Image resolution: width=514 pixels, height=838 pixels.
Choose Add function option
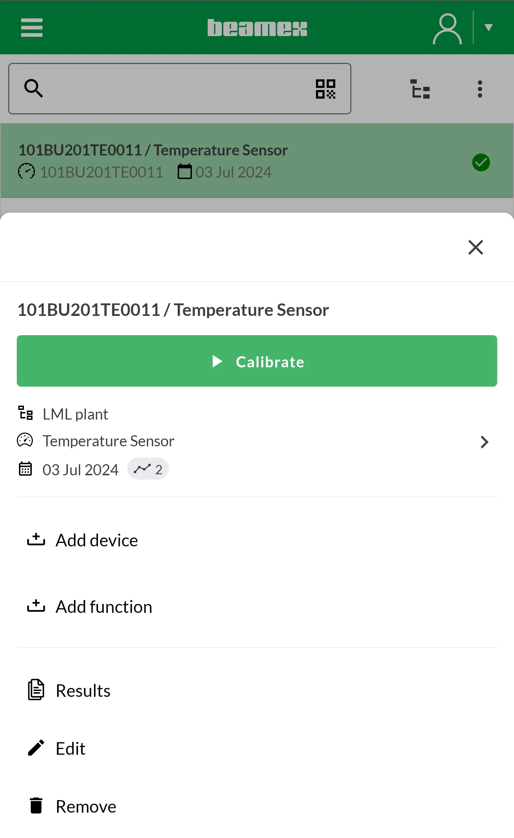click(104, 607)
